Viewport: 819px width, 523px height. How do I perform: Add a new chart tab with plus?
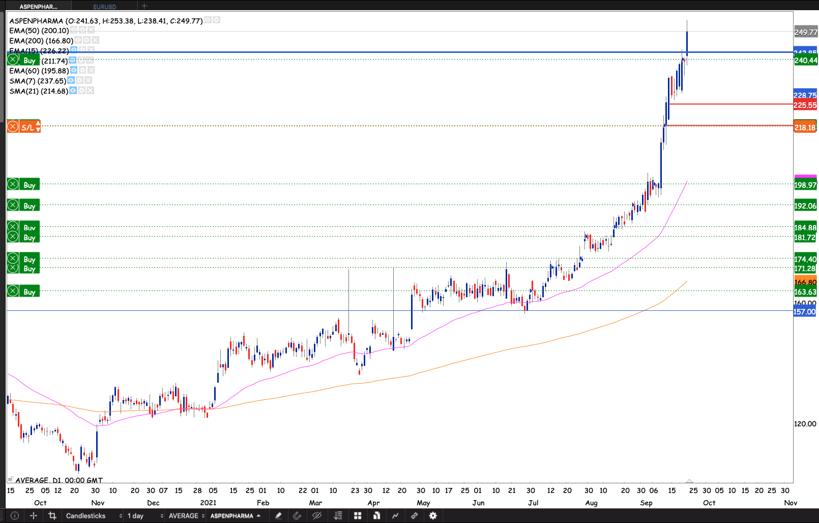(144, 6)
